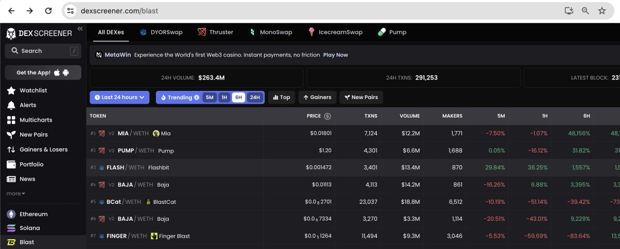The image size is (620, 249).
Task: Open the FINGER / WETH Finger Blast row
Action: (353, 236)
